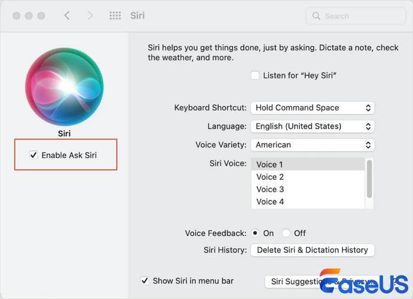Set Voice Feedback to On
This screenshot has width=413, height=299.
point(255,233)
